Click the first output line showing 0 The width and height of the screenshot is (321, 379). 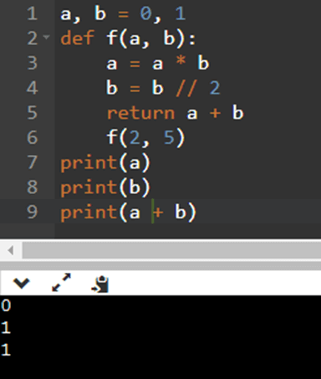coord(6,305)
